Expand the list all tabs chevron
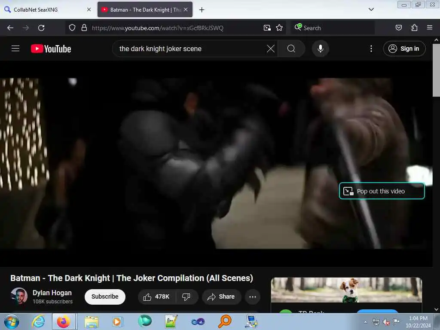Image resolution: width=440 pixels, height=330 pixels. [371, 9]
